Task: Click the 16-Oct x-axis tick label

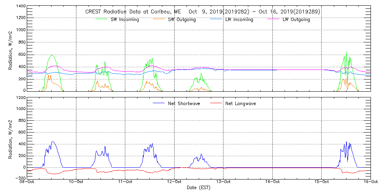Action: [370, 182]
